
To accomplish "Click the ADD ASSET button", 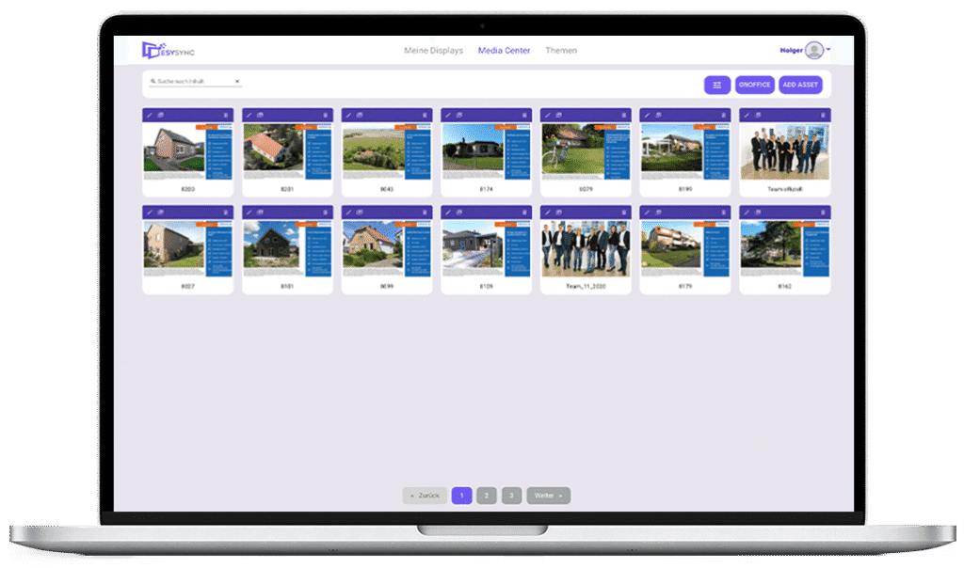I will (800, 85).
